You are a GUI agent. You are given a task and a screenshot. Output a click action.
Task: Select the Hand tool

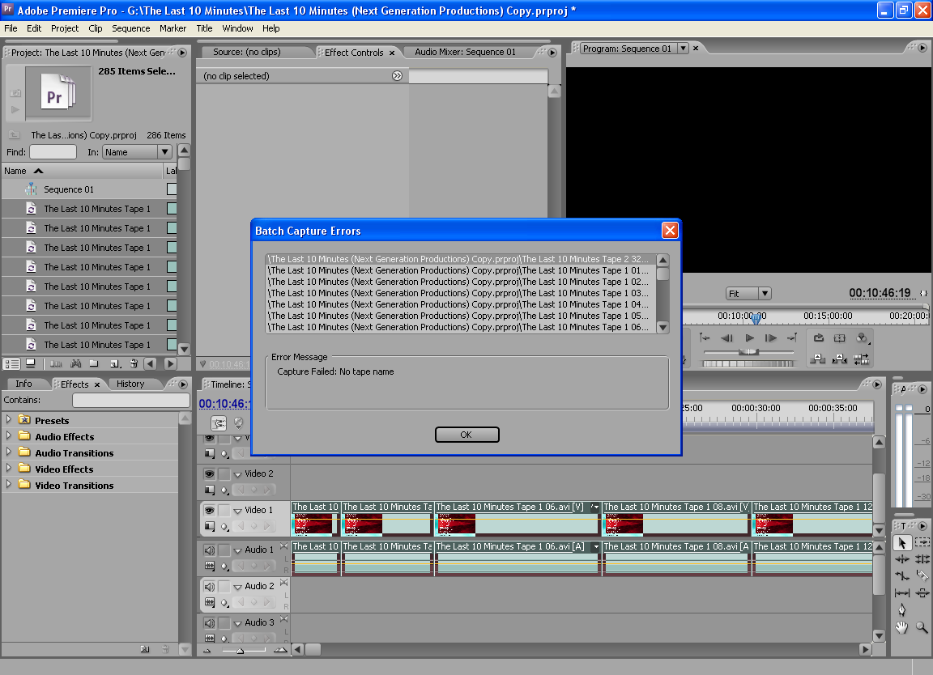[902, 627]
